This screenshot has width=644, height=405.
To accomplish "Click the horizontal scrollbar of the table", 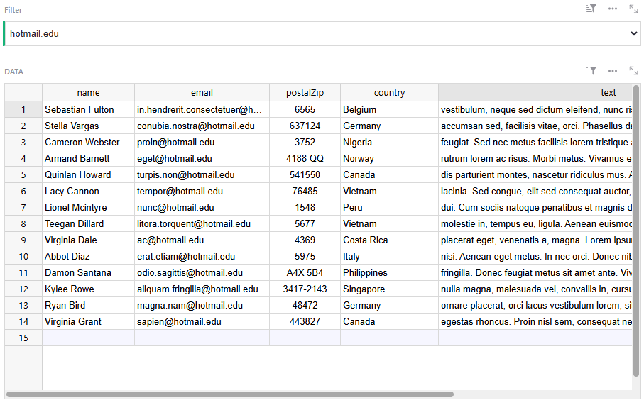I will [x=230, y=394].
